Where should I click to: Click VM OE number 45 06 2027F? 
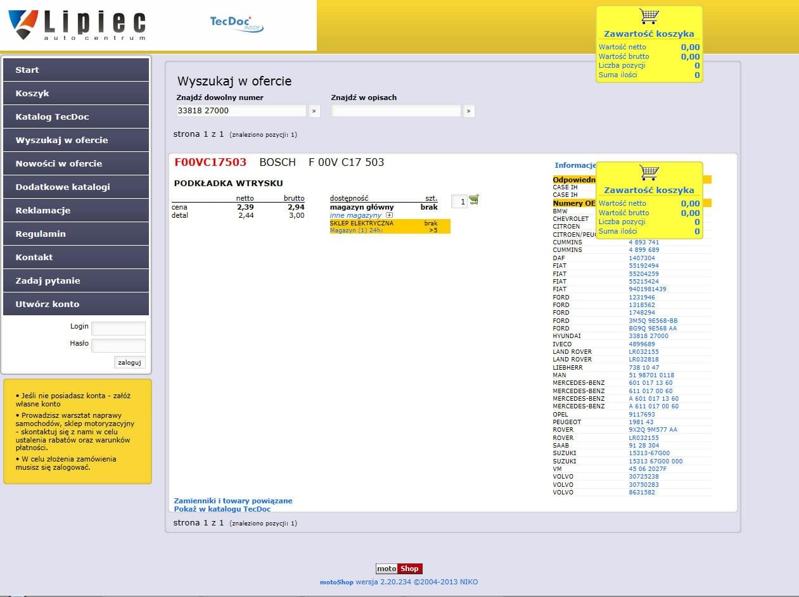pyautogui.click(x=648, y=469)
